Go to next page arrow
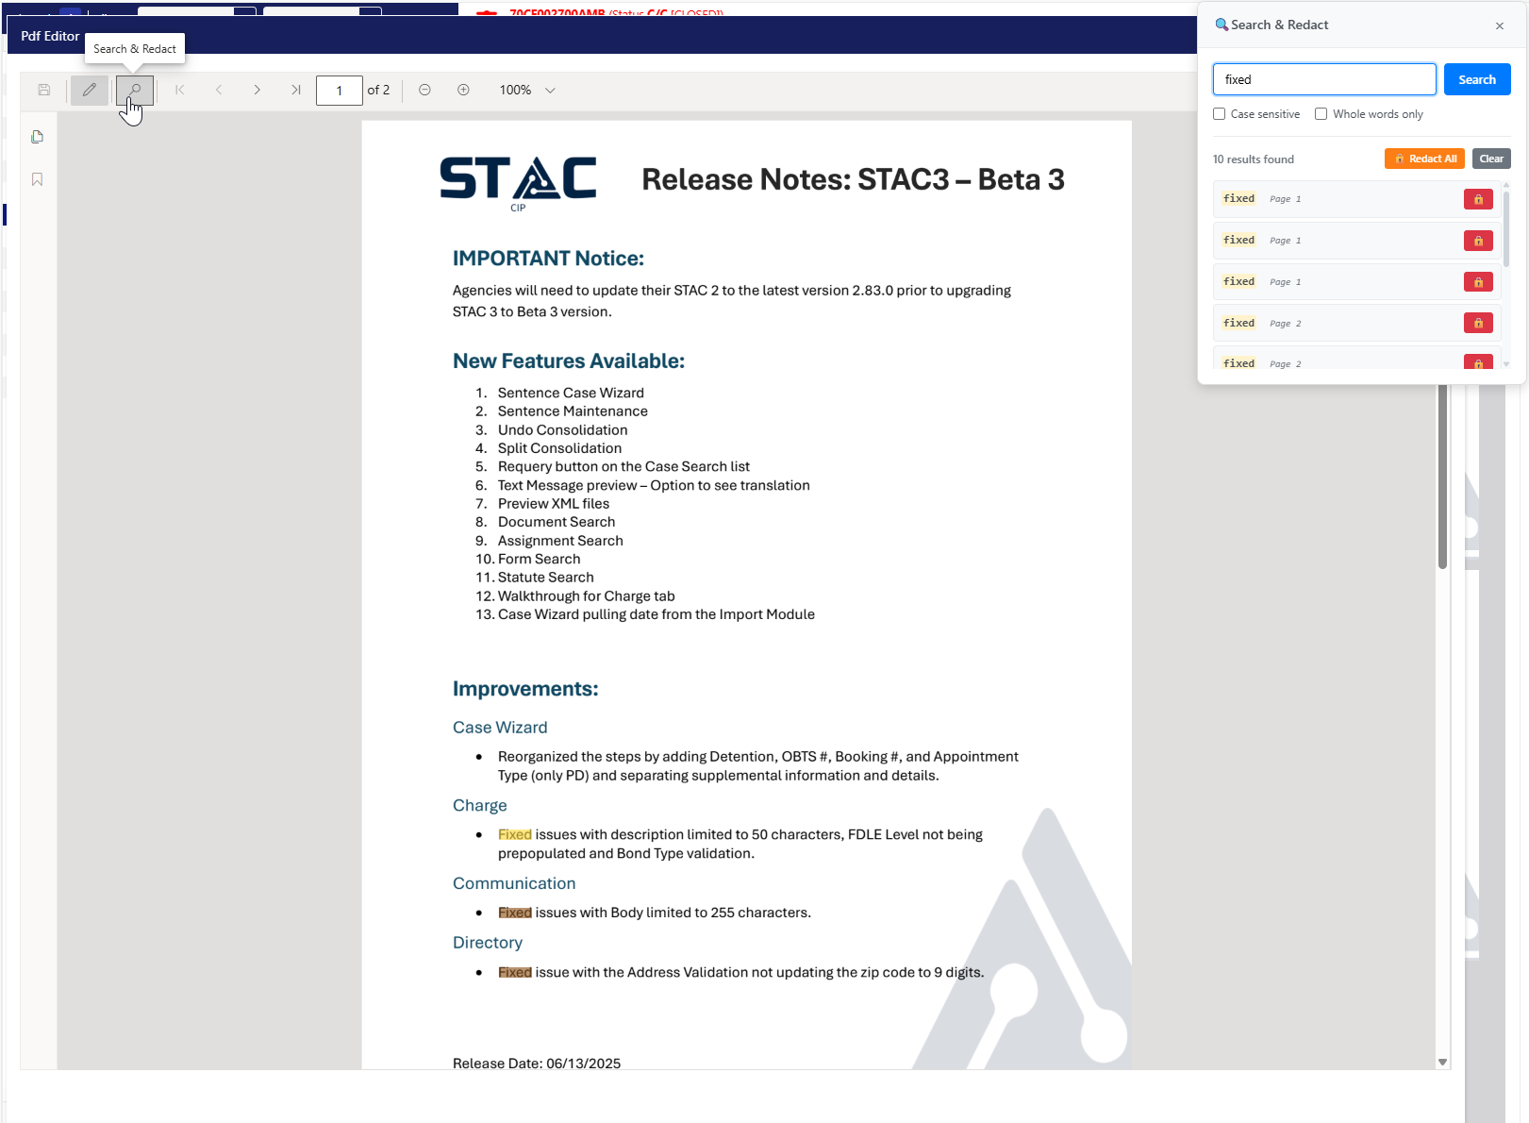 (257, 90)
